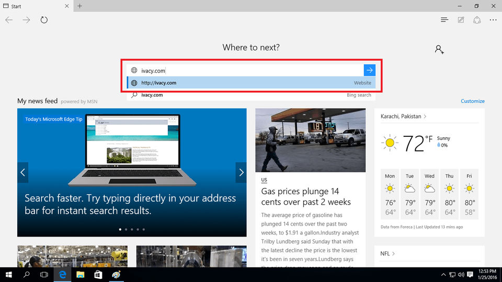Open the Windows Start menu

9,275
